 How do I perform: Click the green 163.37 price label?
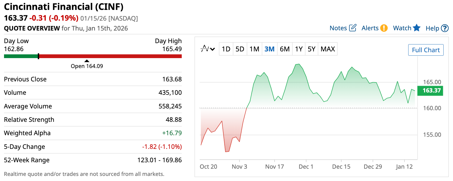tap(431, 90)
